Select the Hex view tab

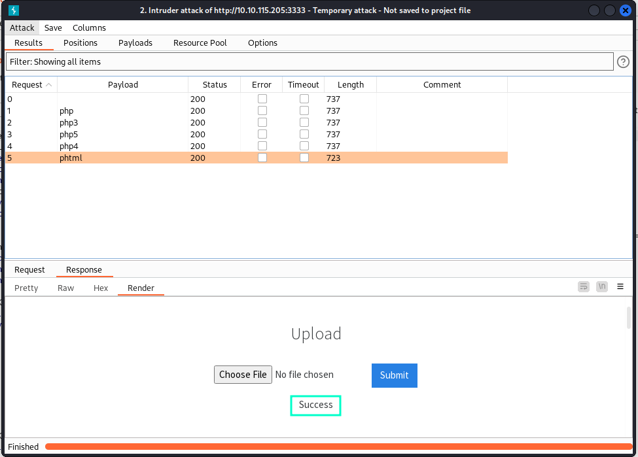click(x=101, y=288)
